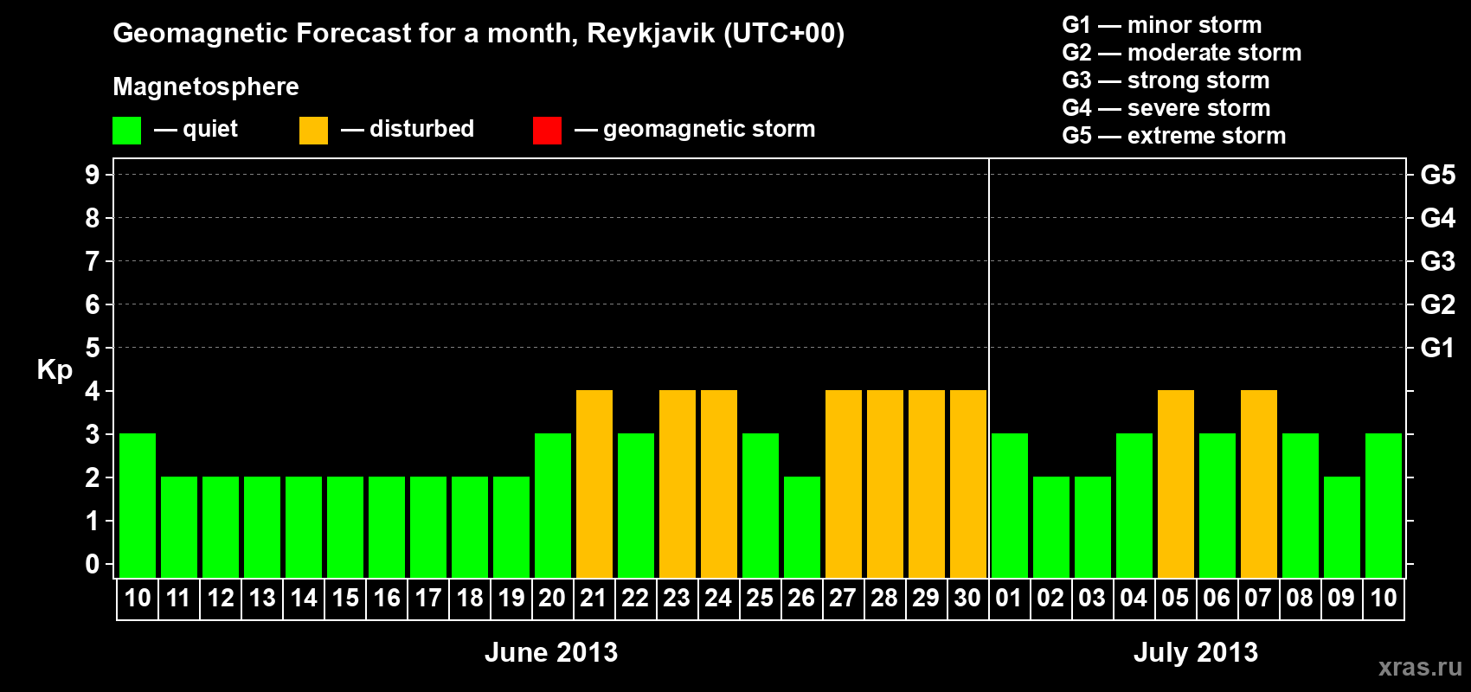
Task: Click date cell '27' in June
Action: 844,599
